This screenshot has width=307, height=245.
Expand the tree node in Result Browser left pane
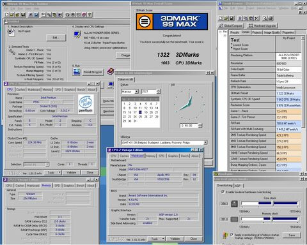click(x=221, y=32)
